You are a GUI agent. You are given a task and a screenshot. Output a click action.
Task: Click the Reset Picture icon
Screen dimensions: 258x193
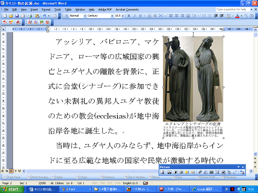(242, 172)
